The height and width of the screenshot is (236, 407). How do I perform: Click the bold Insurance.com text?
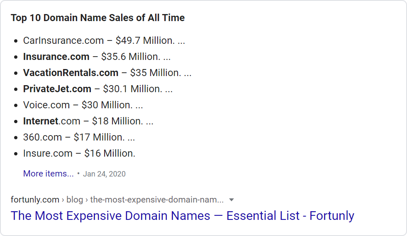coord(56,56)
